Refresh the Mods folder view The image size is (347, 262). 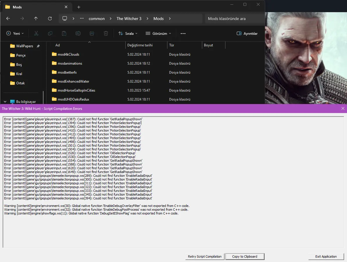tap(50, 19)
